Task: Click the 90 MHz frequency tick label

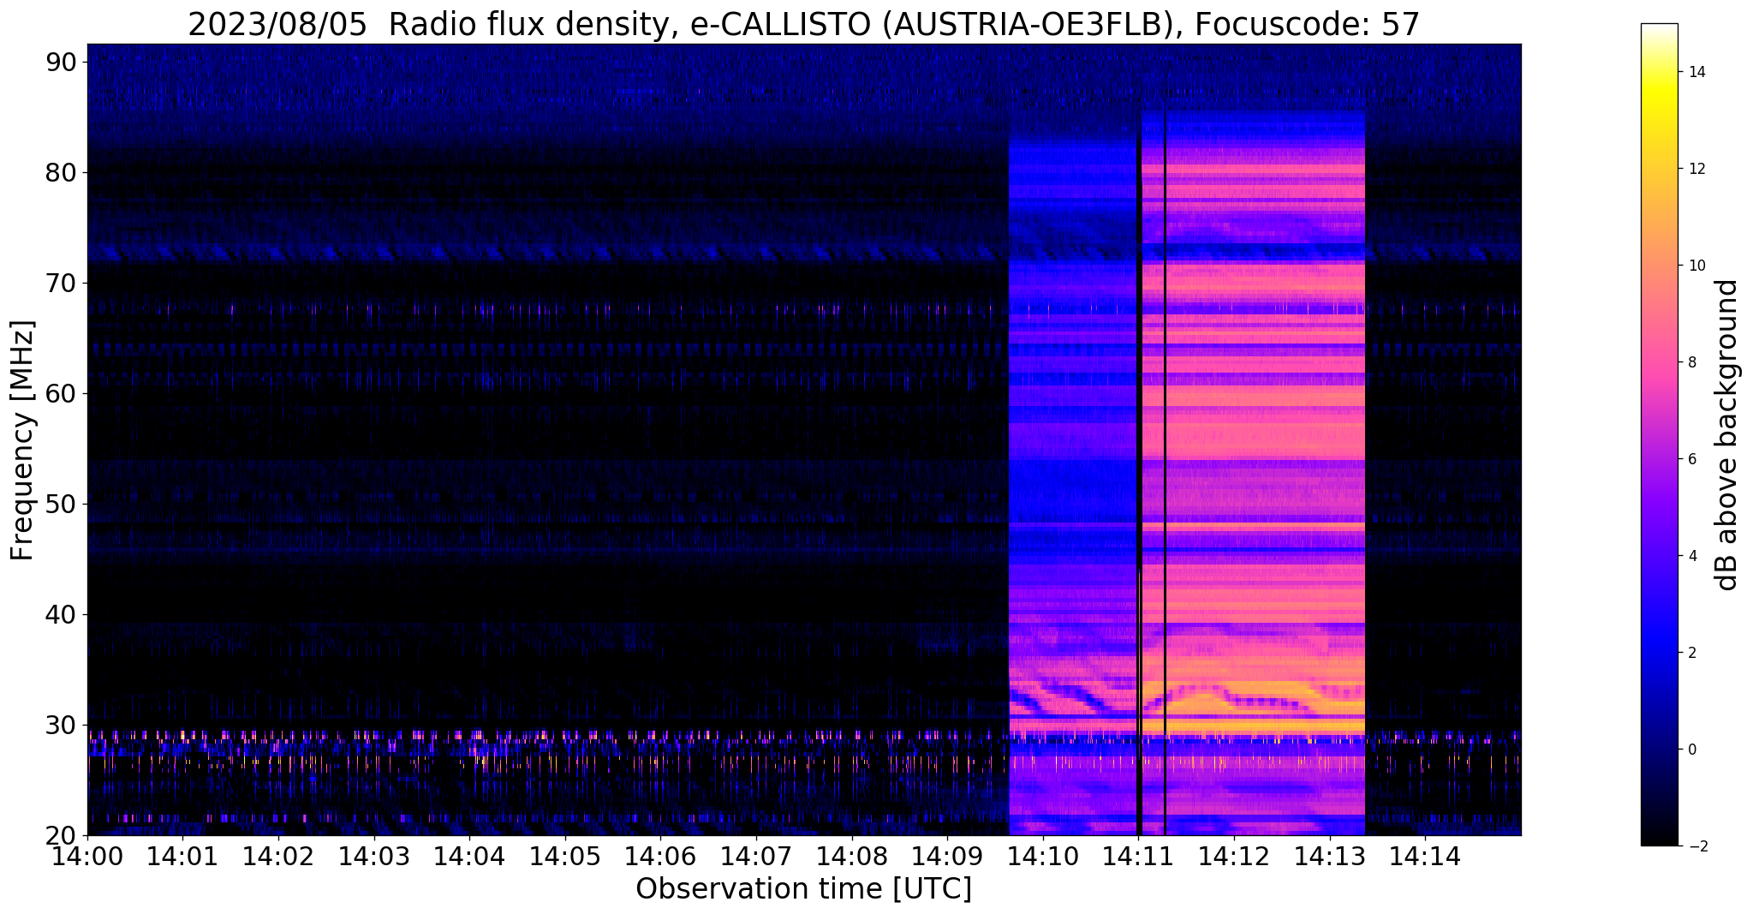Action: pos(61,62)
